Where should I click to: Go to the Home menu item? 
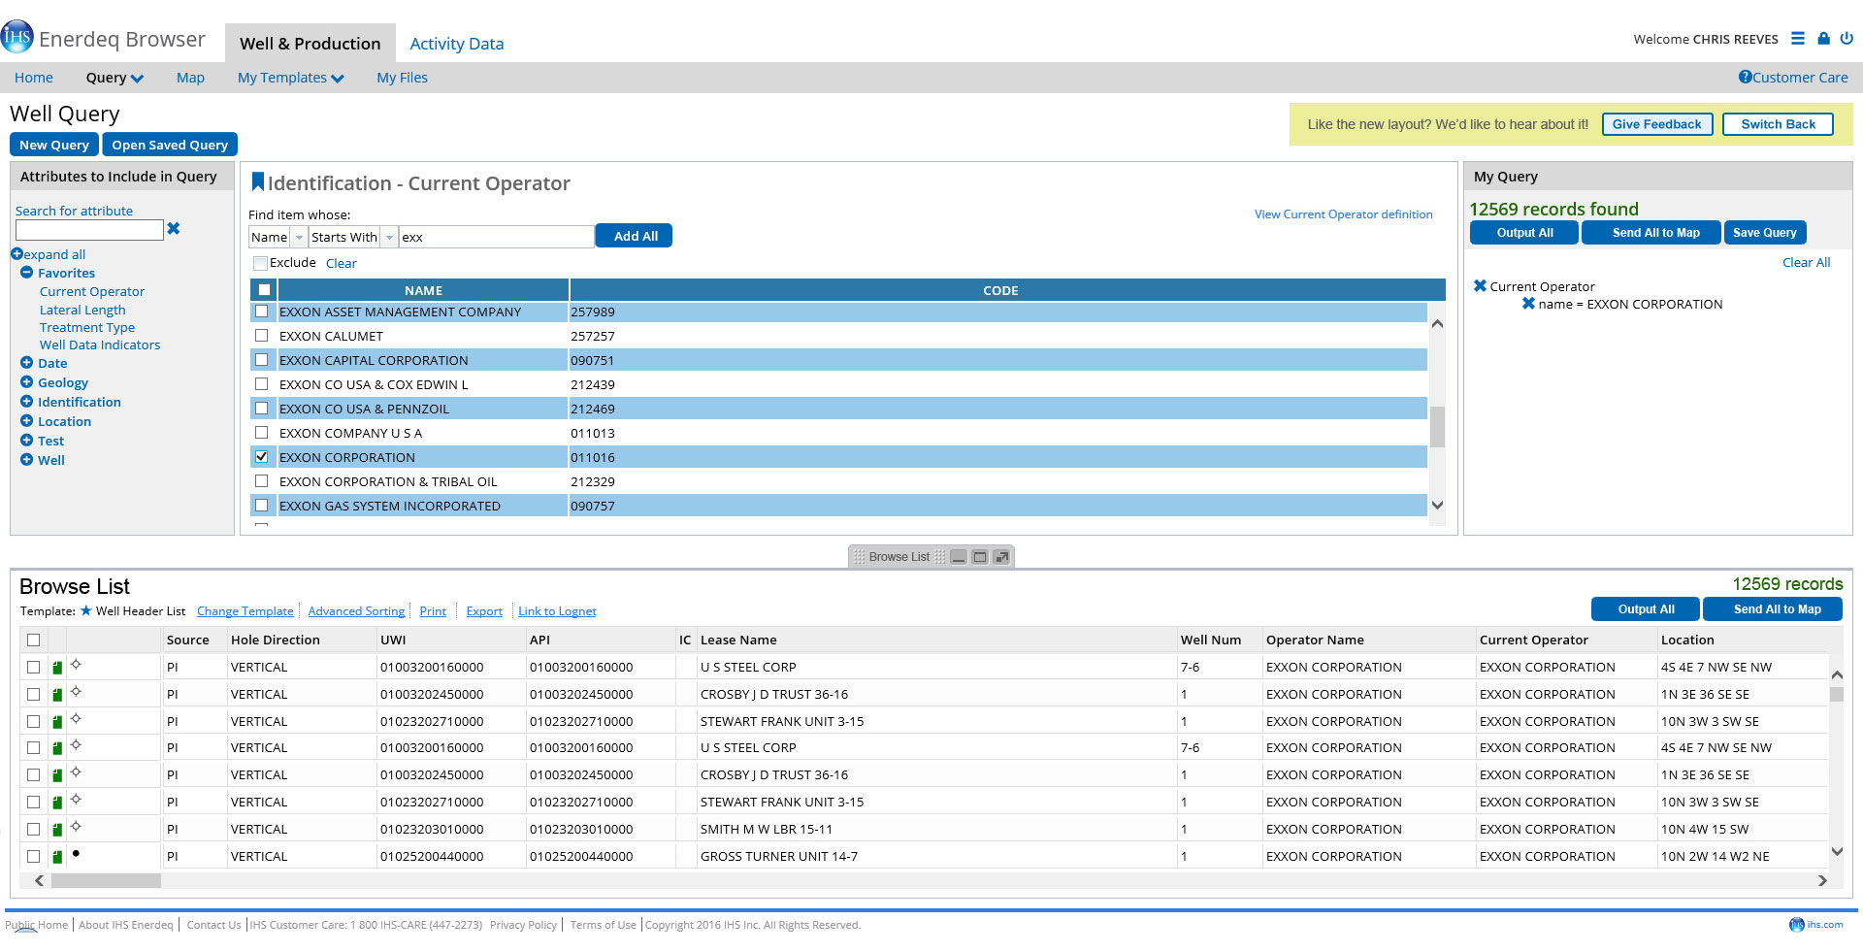point(34,78)
